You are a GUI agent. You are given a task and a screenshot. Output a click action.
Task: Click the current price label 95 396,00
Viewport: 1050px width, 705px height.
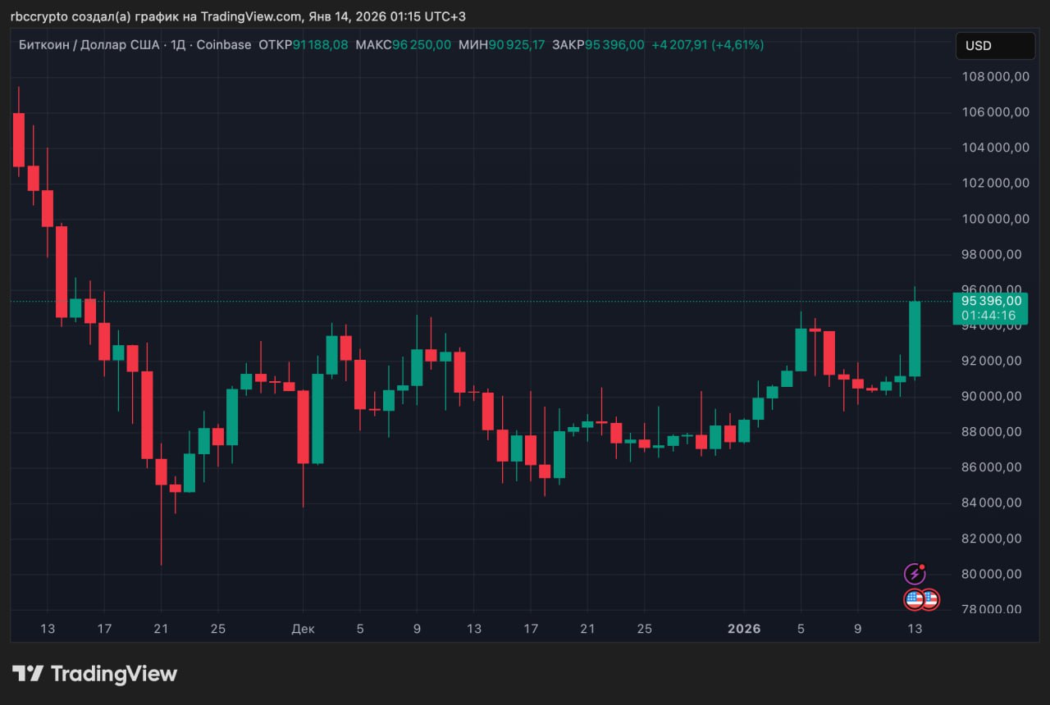tap(991, 301)
